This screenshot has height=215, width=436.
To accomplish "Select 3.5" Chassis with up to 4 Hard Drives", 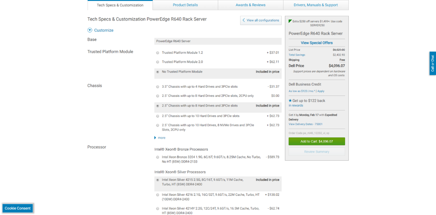I will tap(158, 86).
